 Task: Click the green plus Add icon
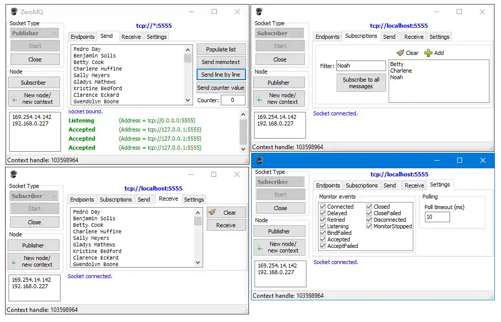[428, 53]
